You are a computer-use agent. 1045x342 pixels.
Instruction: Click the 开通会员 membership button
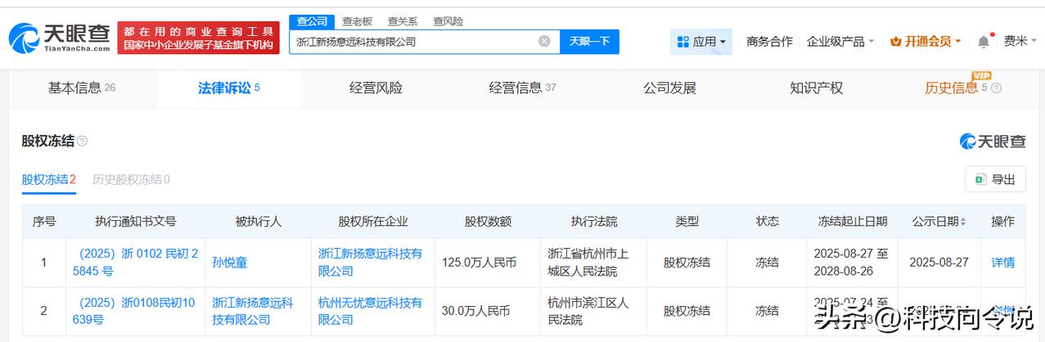coord(925,41)
